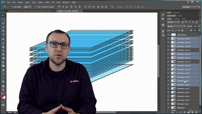Select the Horizontal Type tool
The width and height of the screenshot is (202, 114).
click(x=3, y=74)
